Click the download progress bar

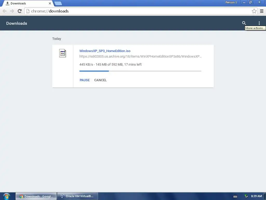click(140, 71)
